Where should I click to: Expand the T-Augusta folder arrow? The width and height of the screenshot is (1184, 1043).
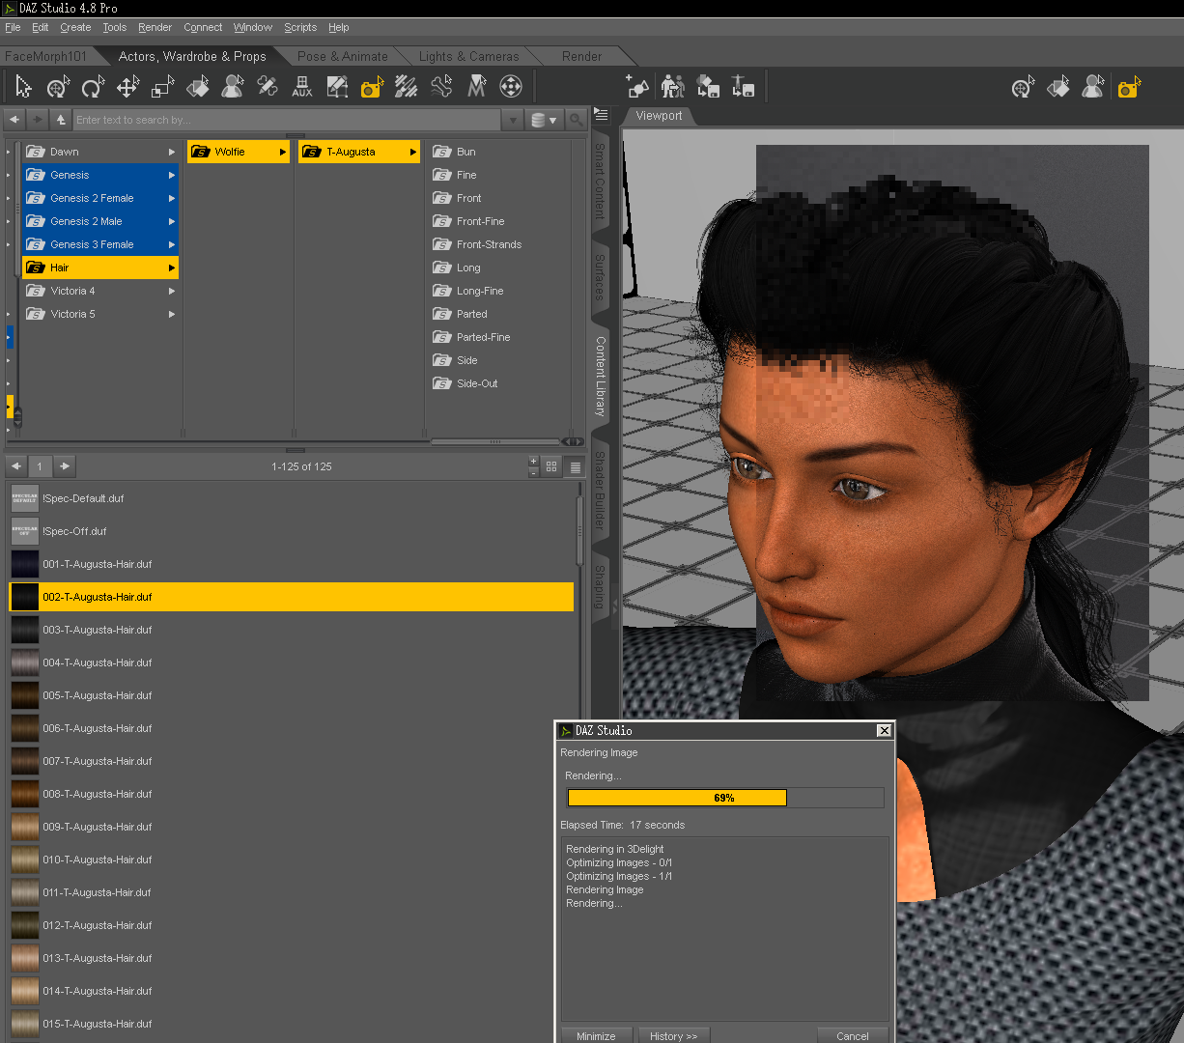click(x=413, y=152)
